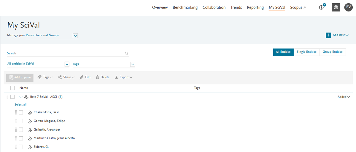
Task: Click the Name column header
Action: click(x=24, y=88)
